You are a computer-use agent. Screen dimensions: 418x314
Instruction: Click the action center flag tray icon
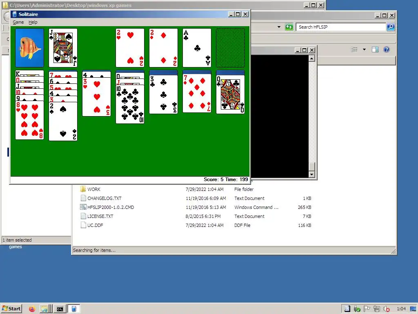[x=367, y=309]
